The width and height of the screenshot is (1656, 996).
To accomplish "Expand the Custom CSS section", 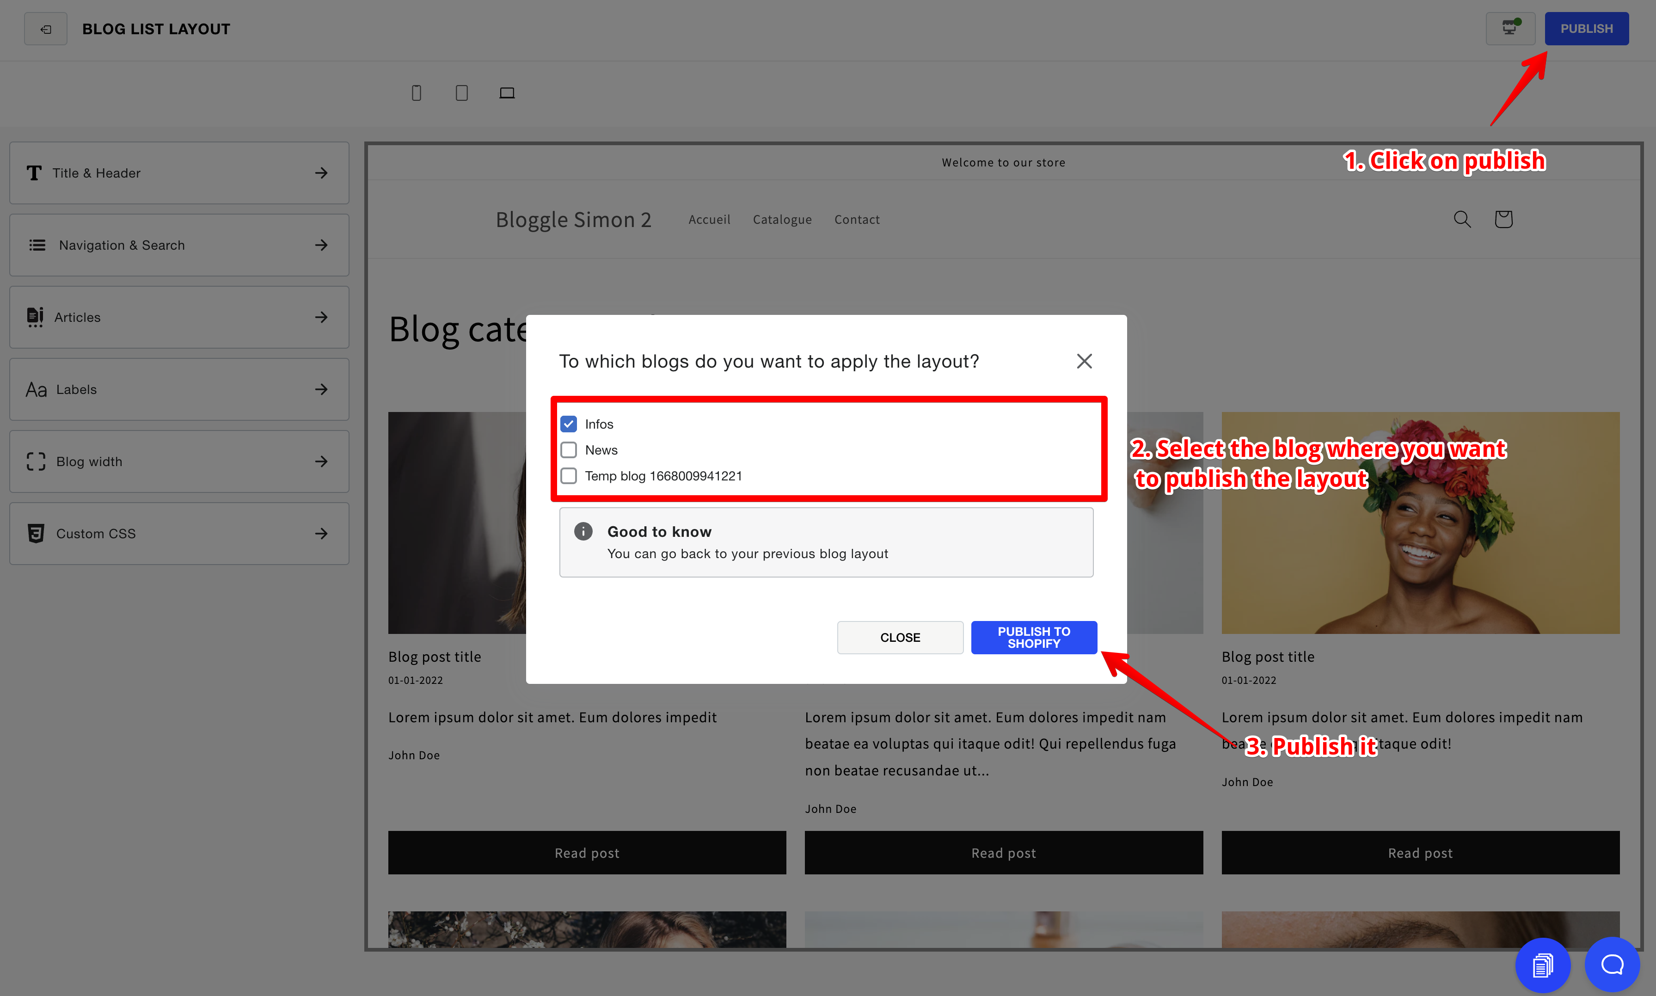I will (x=179, y=534).
